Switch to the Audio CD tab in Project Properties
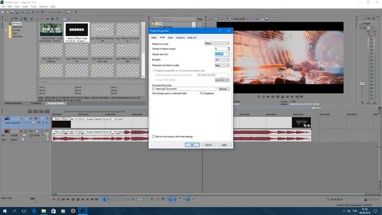This screenshot has height=215, width=382. (x=192, y=38)
